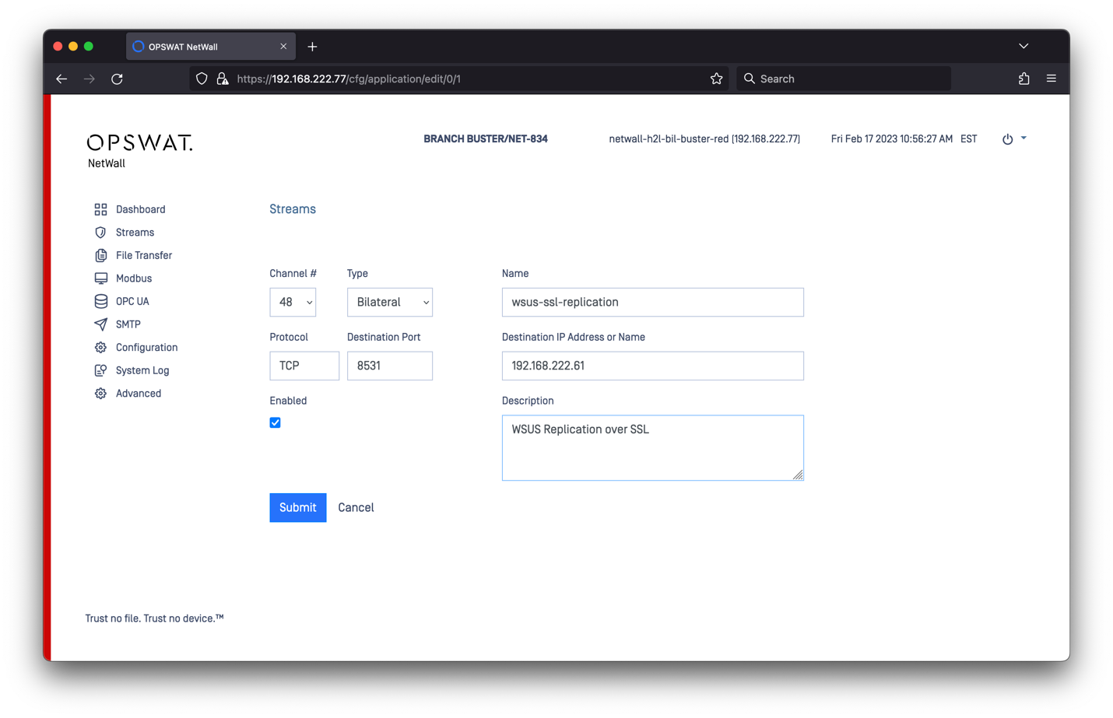
Task: Open the Dashboard grid icon in sidebar
Action: click(100, 209)
